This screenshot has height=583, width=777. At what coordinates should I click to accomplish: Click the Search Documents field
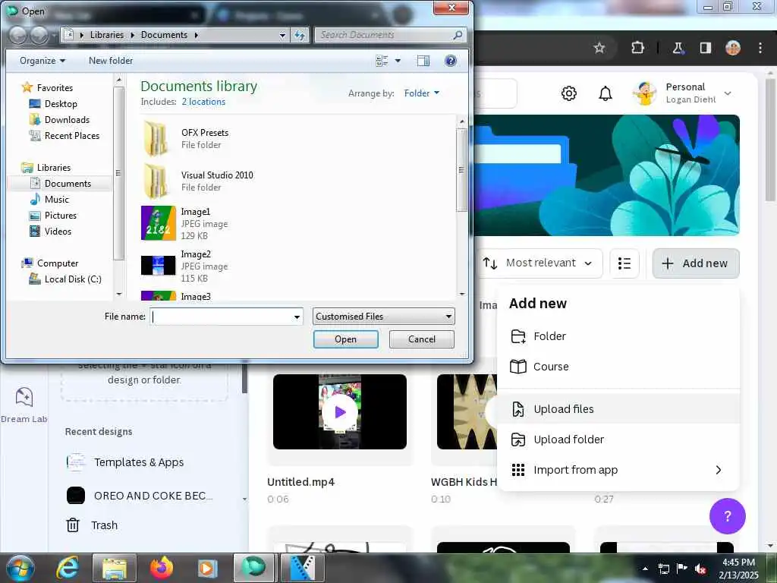tap(385, 35)
